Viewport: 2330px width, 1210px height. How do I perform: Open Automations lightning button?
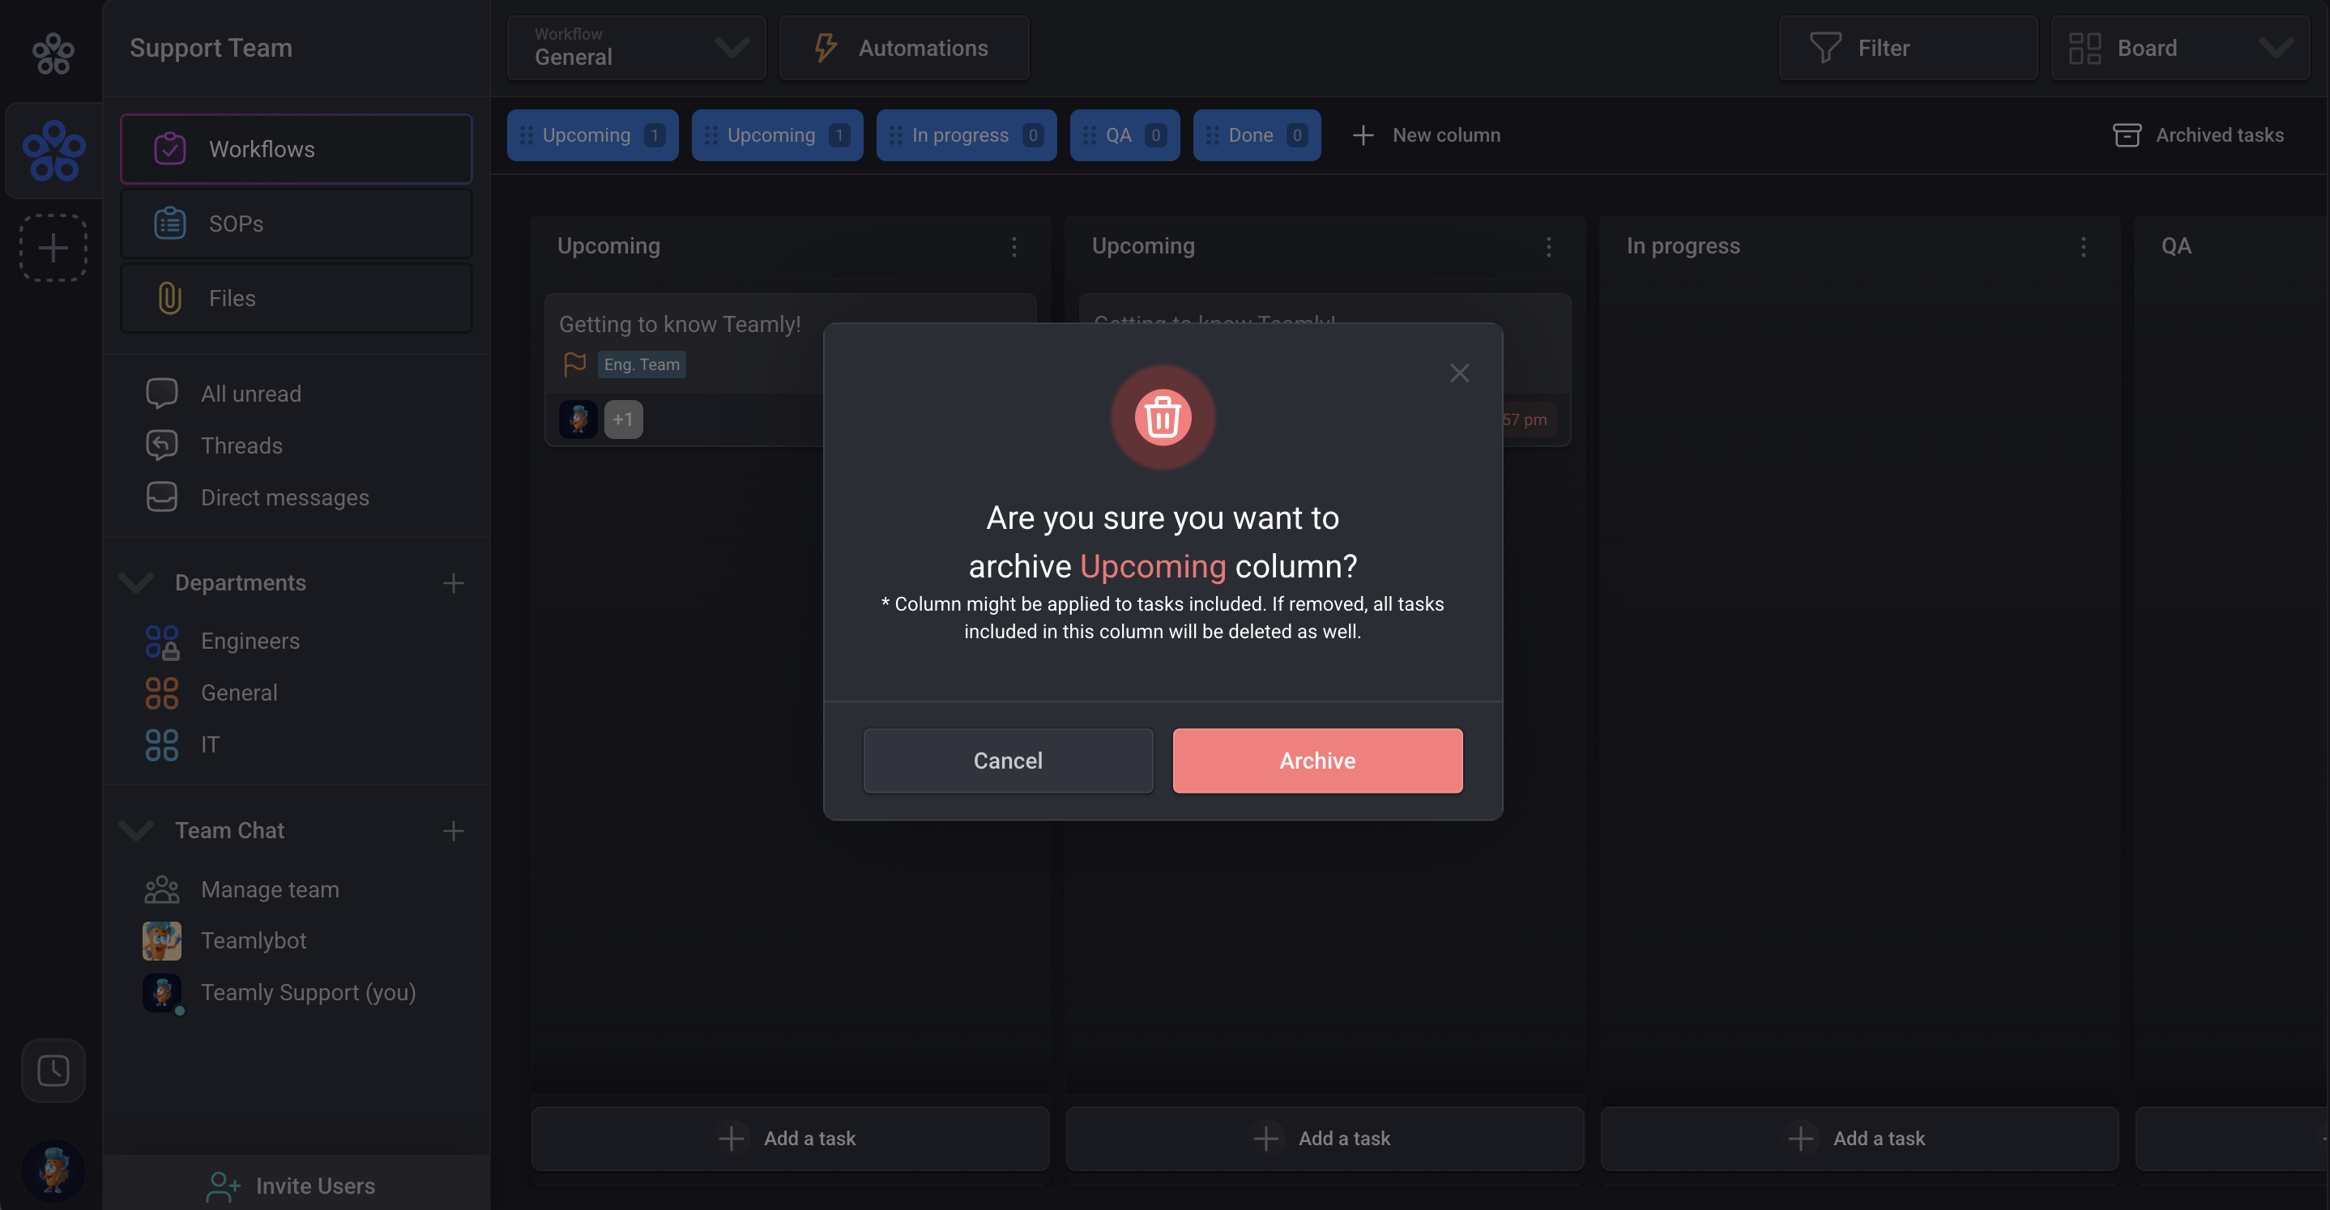click(903, 48)
